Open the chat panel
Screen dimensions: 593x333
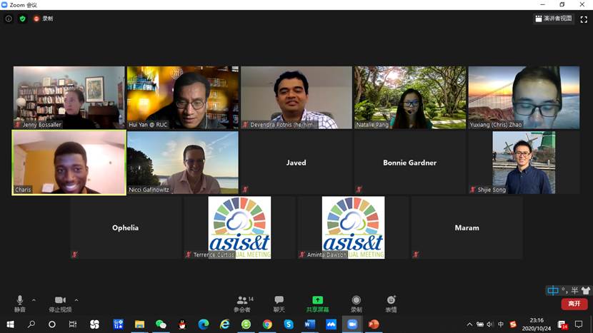tap(279, 304)
